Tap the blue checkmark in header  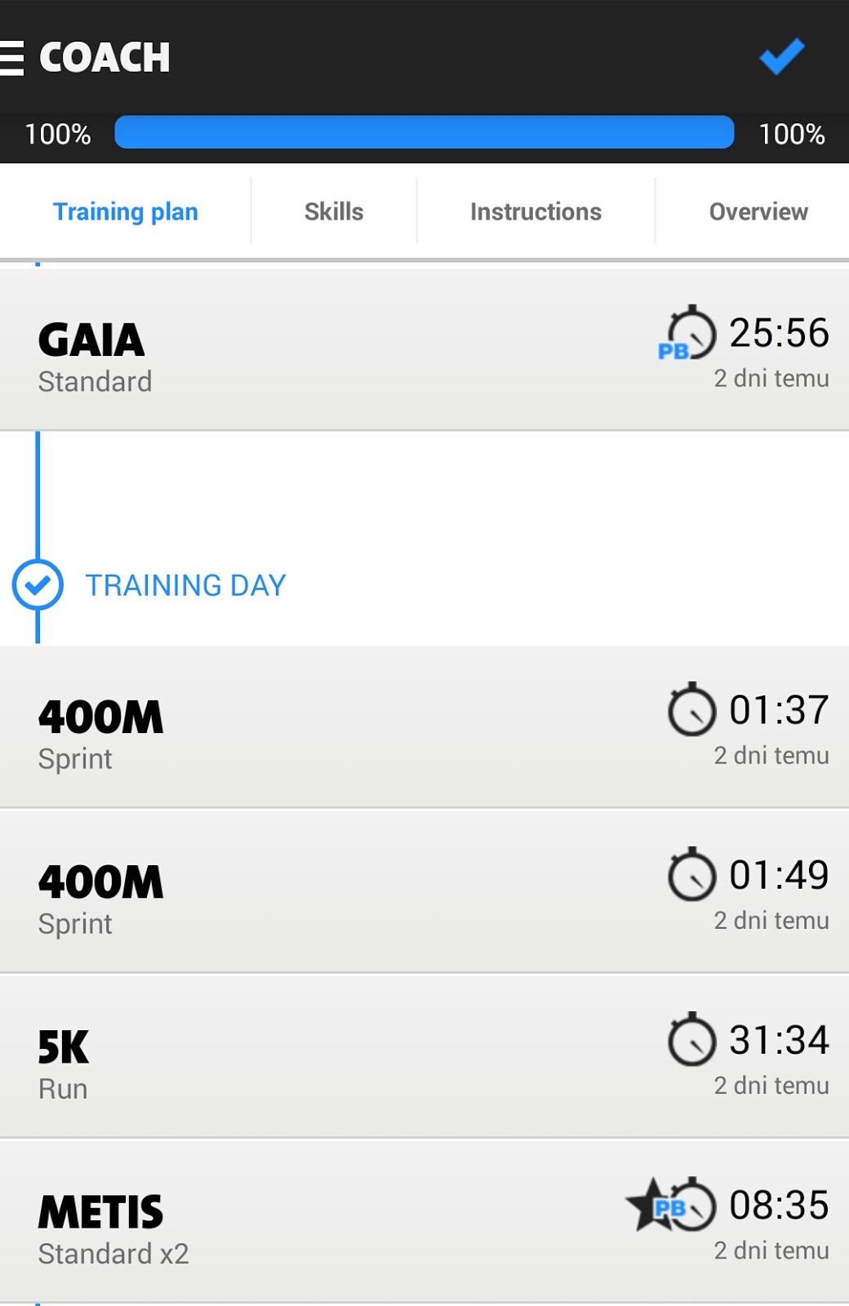pos(781,56)
